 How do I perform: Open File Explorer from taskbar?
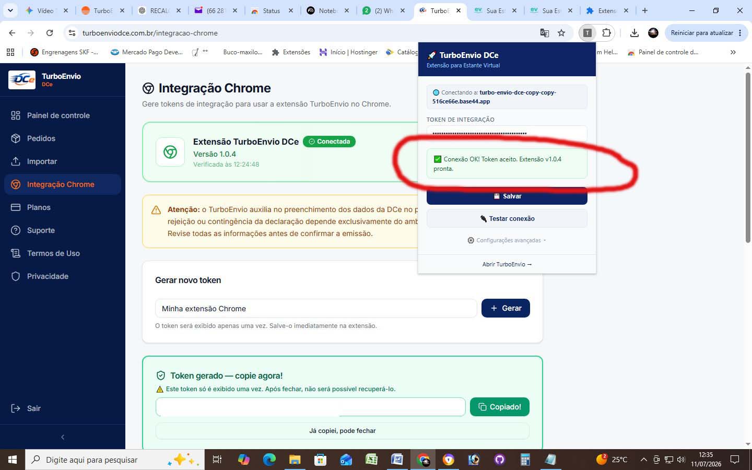(x=295, y=460)
